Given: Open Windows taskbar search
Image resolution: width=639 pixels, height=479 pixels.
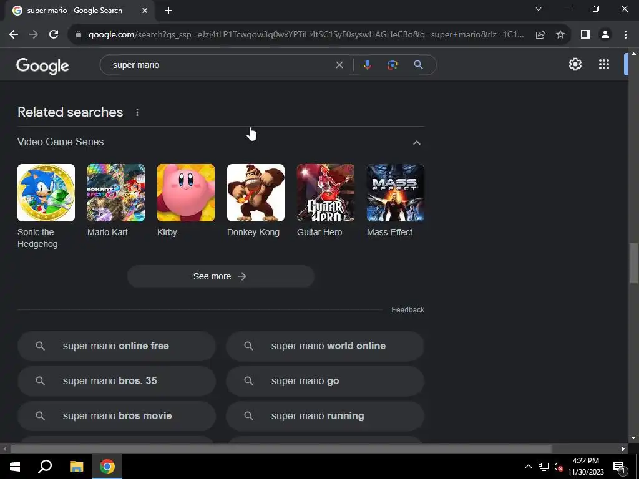Looking at the screenshot, I should click(x=45, y=467).
